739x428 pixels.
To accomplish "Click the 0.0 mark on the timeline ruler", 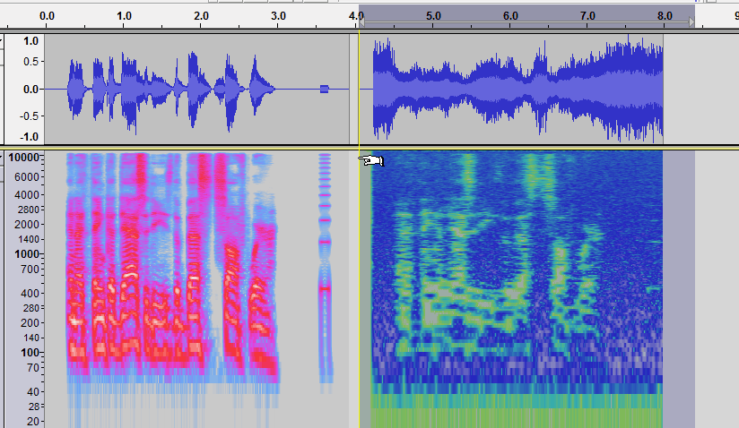I will 48,16.
